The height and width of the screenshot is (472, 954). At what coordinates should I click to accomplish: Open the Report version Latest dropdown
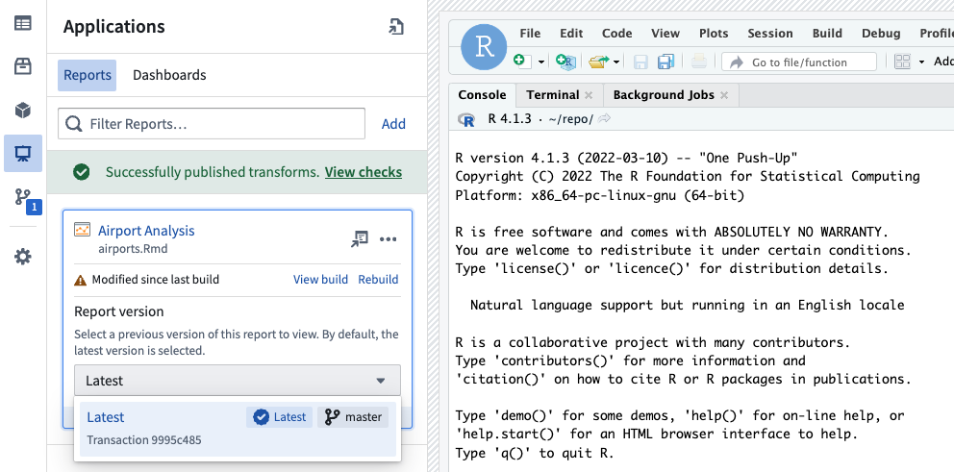[238, 381]
